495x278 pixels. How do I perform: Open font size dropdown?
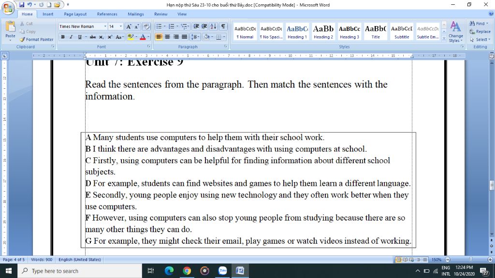click(120, 27)
